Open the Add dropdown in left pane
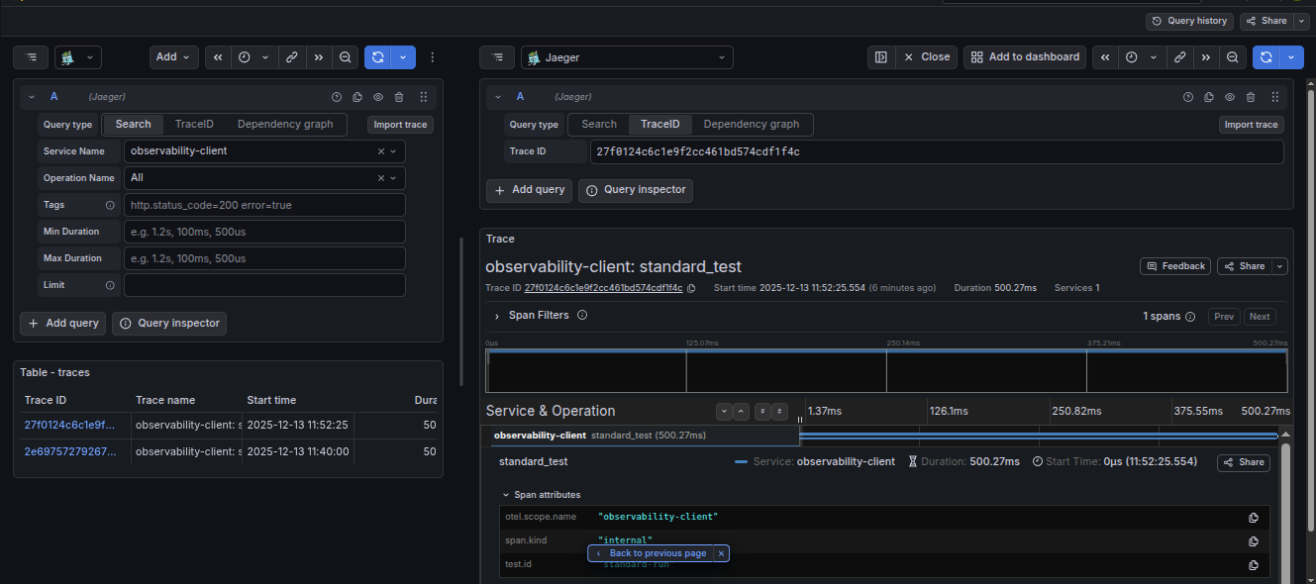 174,57
